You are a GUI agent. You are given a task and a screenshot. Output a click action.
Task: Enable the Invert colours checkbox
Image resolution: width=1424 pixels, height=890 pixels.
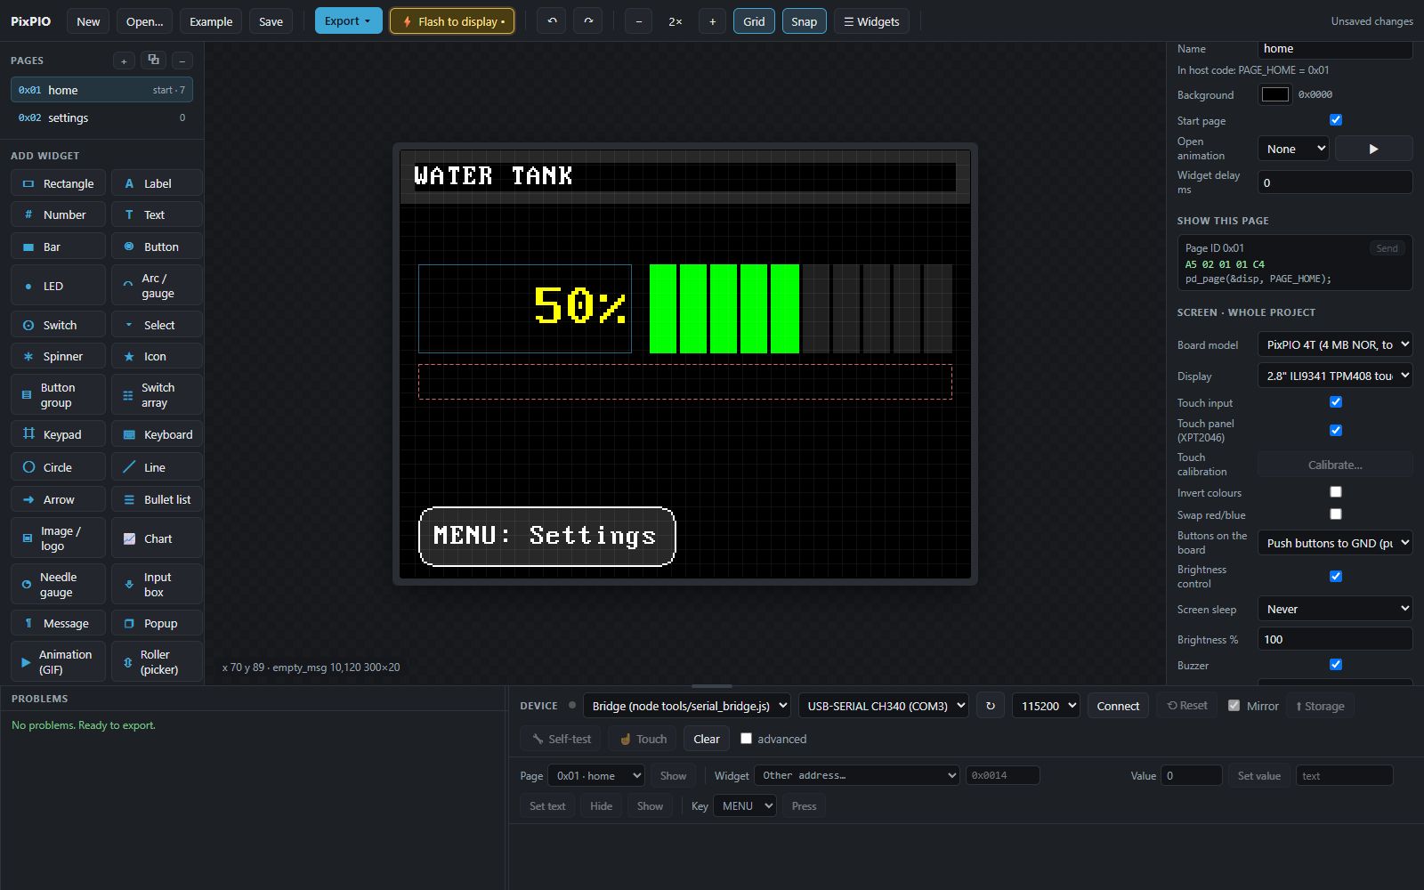[x=1336, y=492]
